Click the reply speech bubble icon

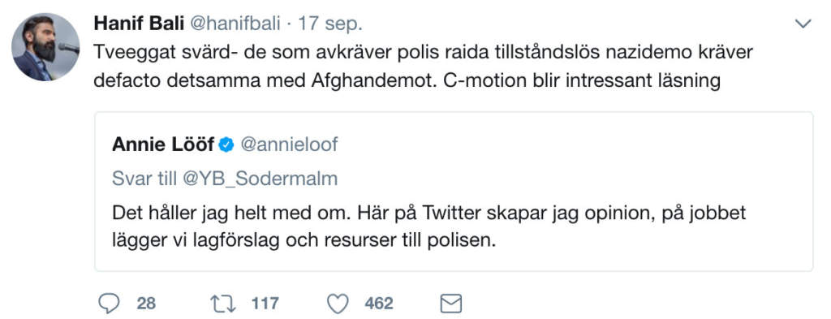(x=110, y=304)
